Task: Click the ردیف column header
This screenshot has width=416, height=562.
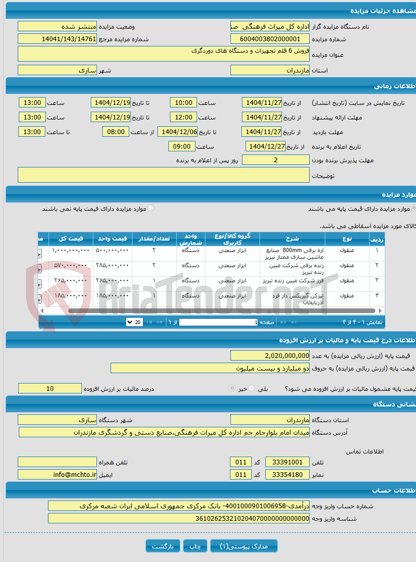Action: pos(377,238)
